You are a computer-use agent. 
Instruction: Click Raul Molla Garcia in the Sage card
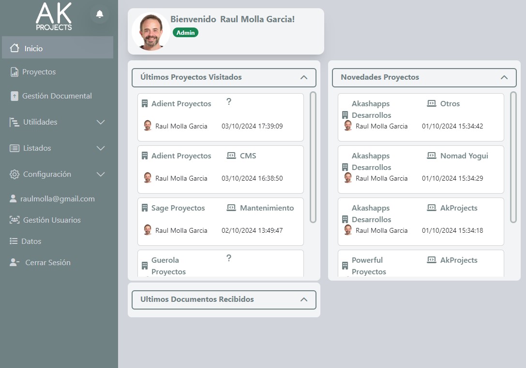[x=181, y=230]
